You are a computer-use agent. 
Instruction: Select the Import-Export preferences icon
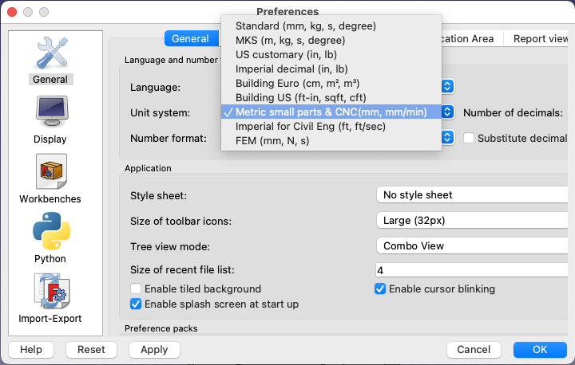pyautogui.click(x=51, y=291)
